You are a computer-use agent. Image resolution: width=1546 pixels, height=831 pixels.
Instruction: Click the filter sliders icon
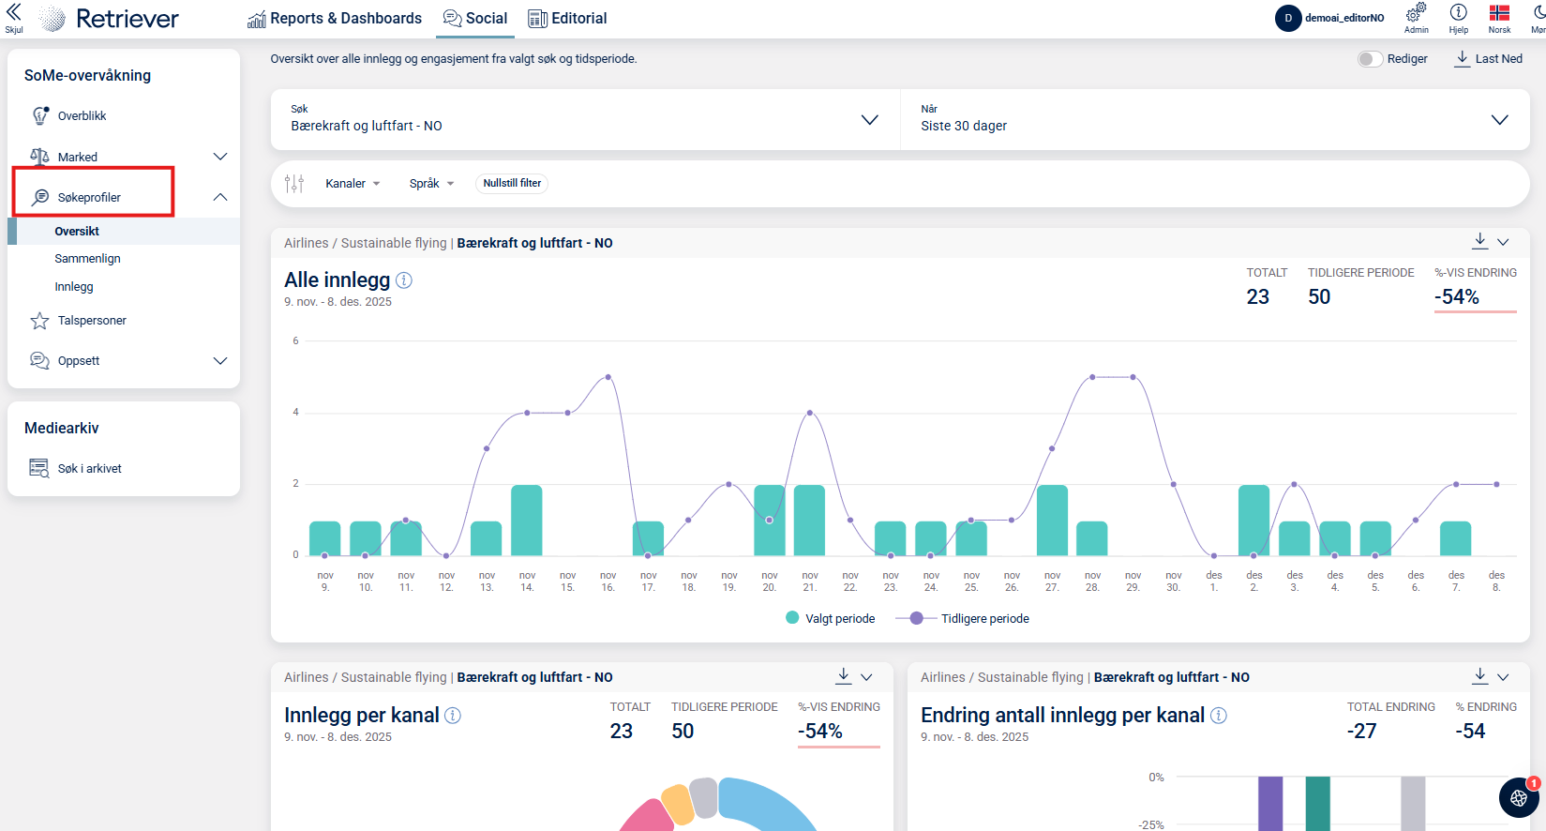click(294, 184)
